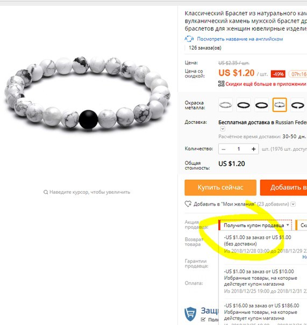Toggle the checkbox under buyer protection
Viewport: 307px width, 325px height.
click(203, 319)
